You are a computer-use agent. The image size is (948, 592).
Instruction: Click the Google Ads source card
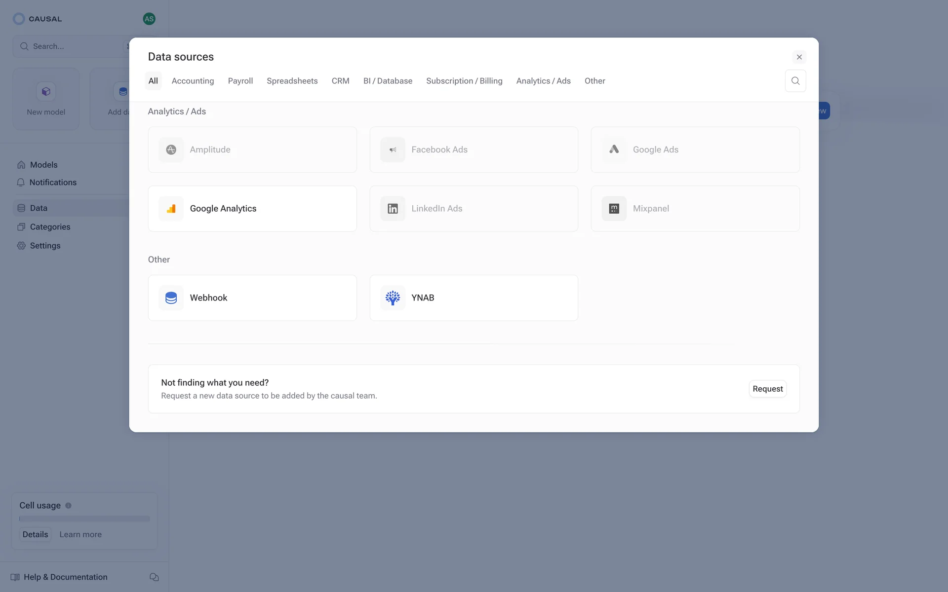click(x=695, y=149)
